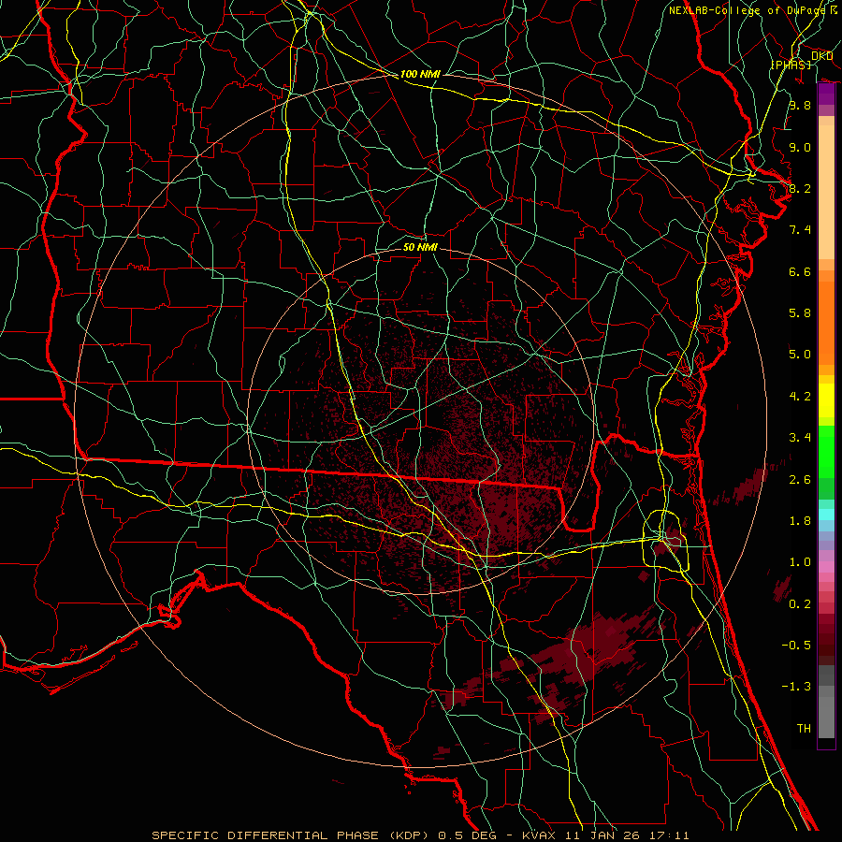This screenshot has width=842, height=842.
Task: Click the 0.2 scale label
Action: pos(800,604)
